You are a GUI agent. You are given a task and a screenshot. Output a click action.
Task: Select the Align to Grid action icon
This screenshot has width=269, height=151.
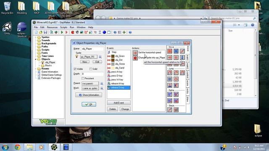tap(170, 79)
